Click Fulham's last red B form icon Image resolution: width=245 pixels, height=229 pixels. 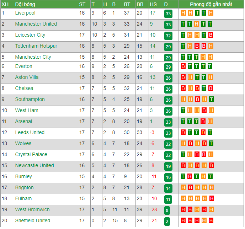click(212, 198)
